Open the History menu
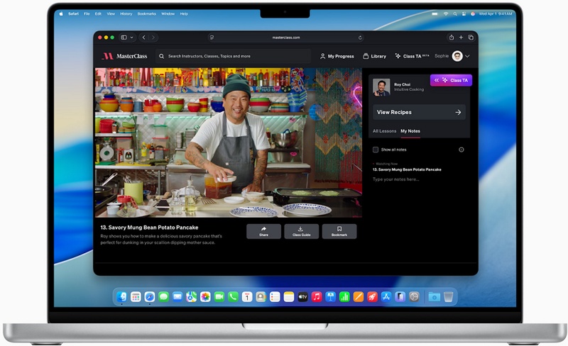This screenshot has width=568, height=346. [x=126, y=13]
